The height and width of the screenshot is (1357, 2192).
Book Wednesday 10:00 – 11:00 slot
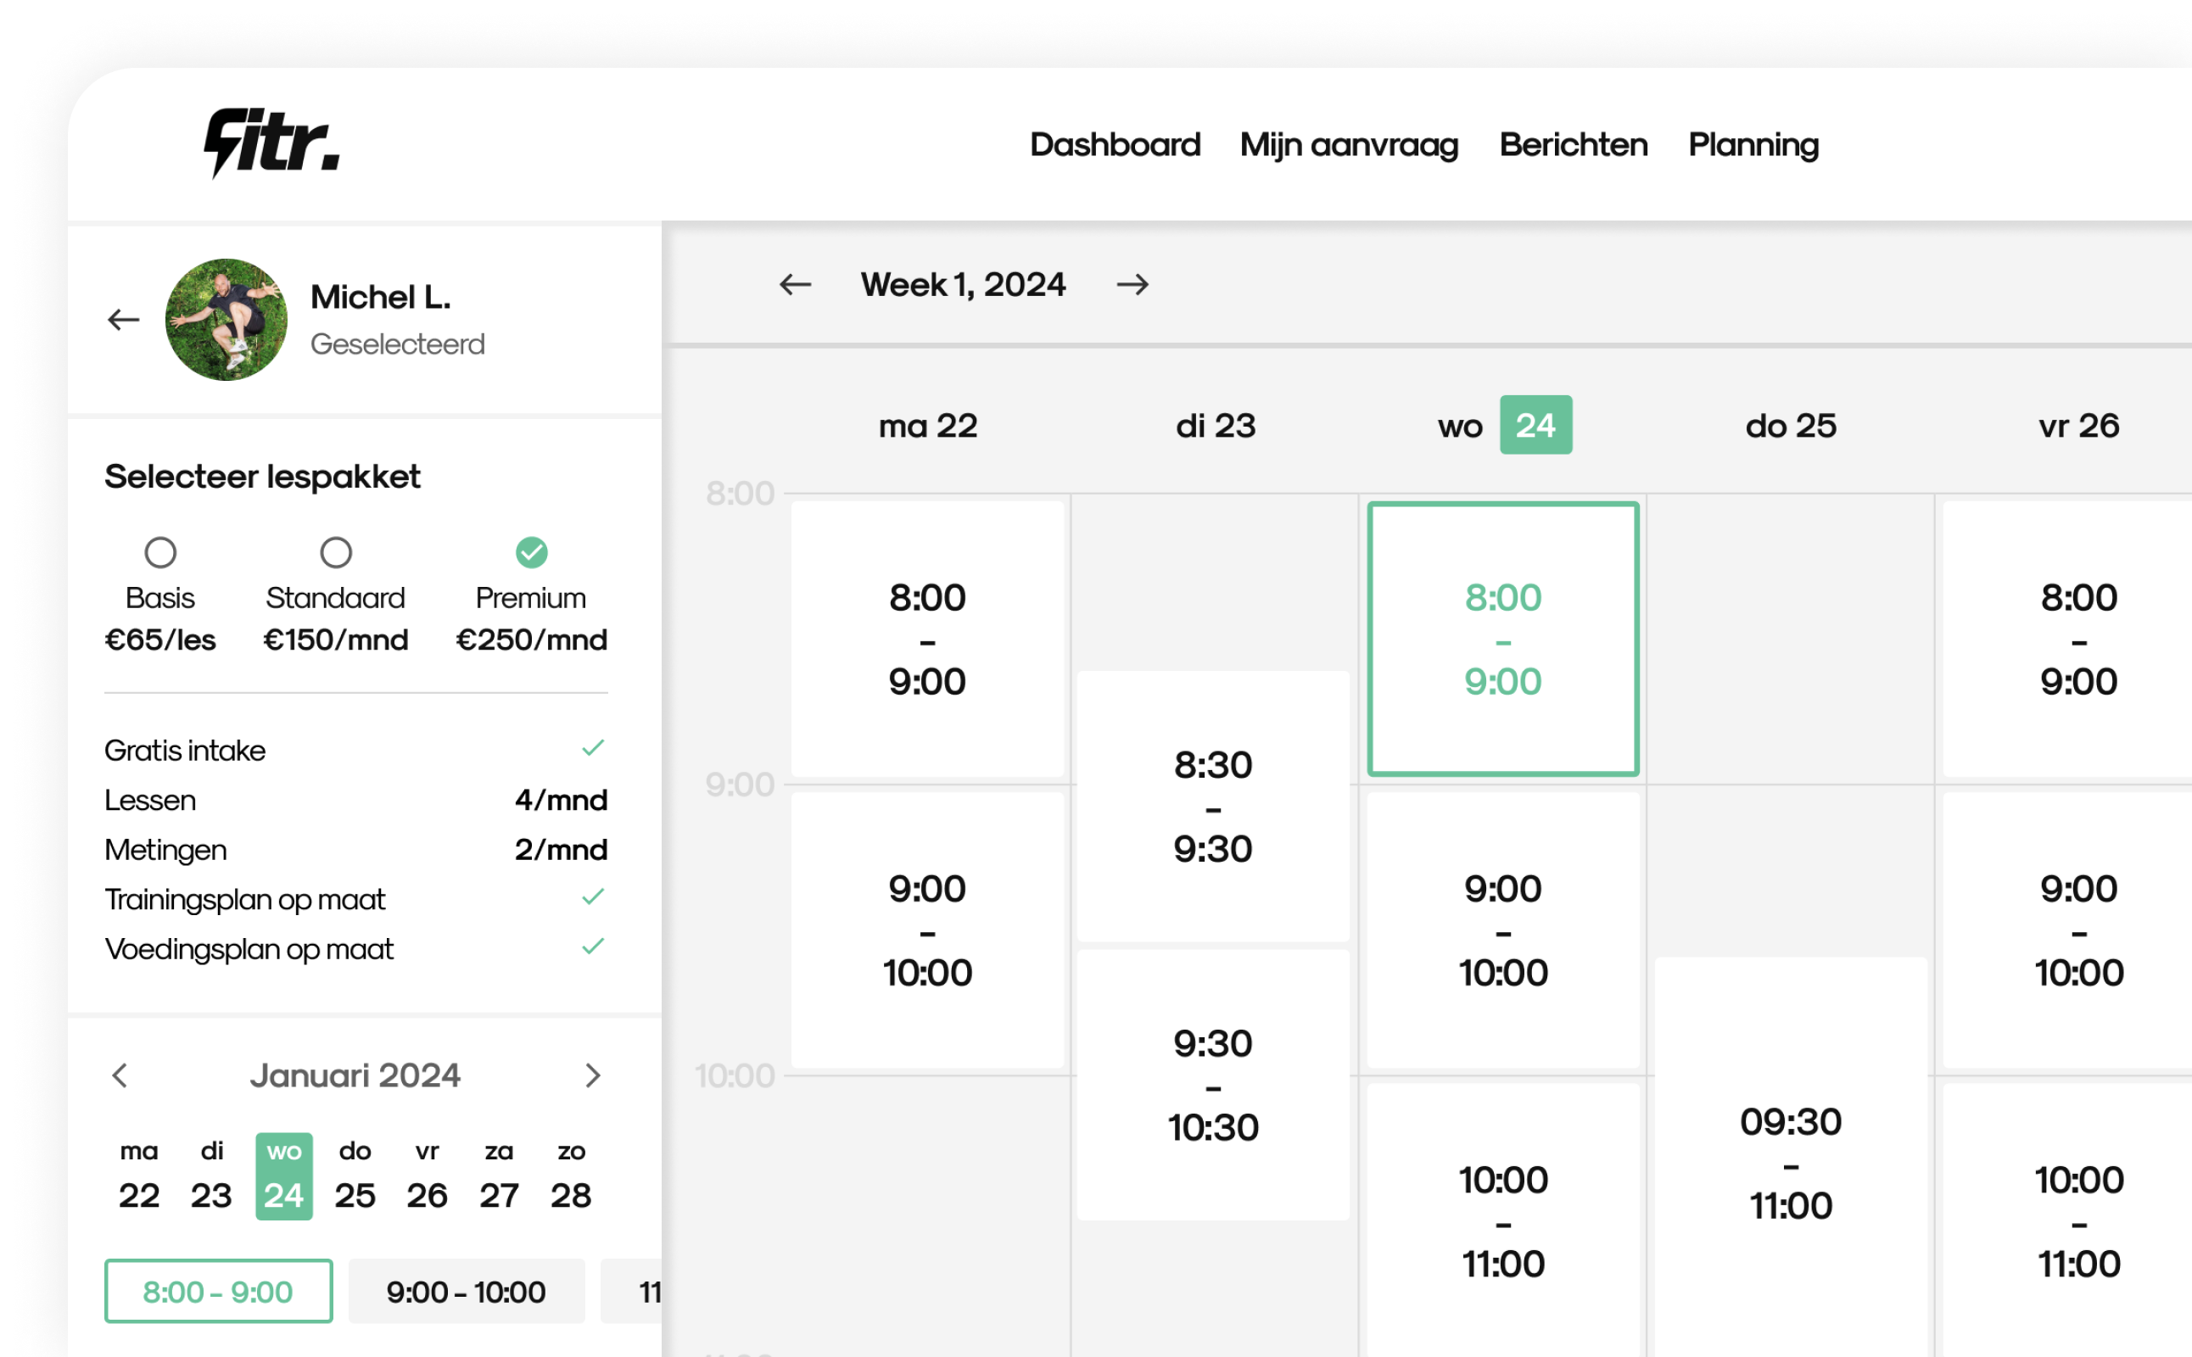(x=1502, y=1220)
